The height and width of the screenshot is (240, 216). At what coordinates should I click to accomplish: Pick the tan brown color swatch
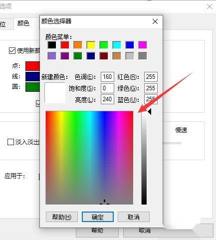[117, 56]
